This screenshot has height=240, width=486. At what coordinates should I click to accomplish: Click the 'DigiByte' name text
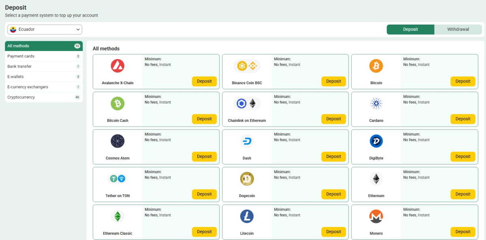click(376, 158)
